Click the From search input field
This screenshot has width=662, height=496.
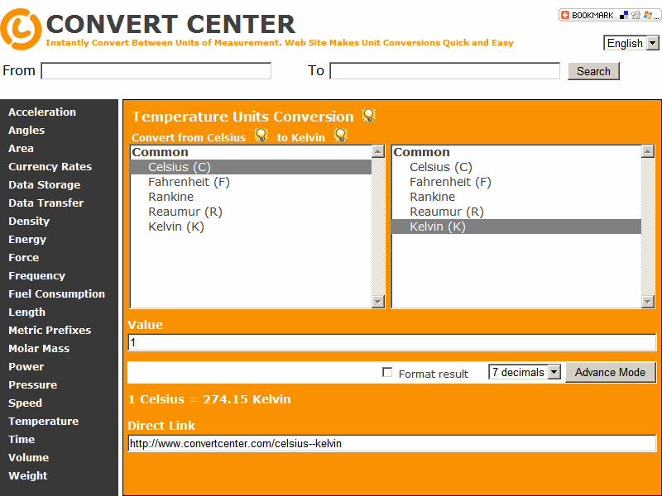click(x=156, y=71)
